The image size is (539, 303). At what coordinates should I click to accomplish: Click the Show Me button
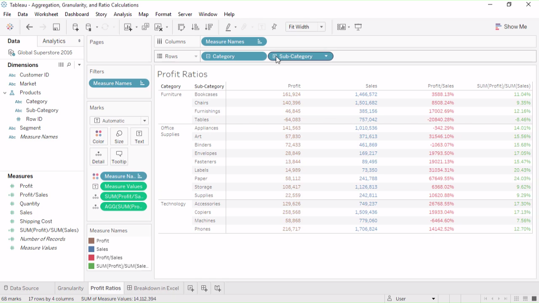(511, 27)
